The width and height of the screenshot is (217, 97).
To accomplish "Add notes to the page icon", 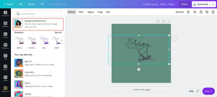I will coord(158,21).
